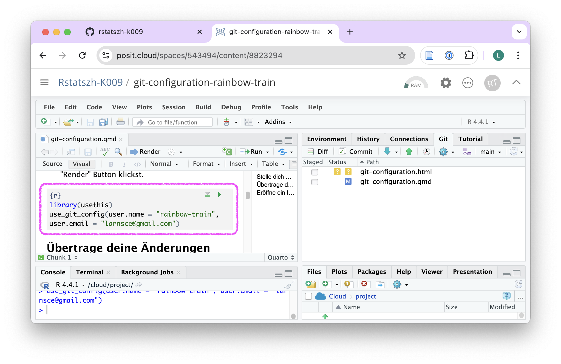Click the Open Project folder icon
The image size is (561, 364).
pyautogui.click(x=68, y=122)
